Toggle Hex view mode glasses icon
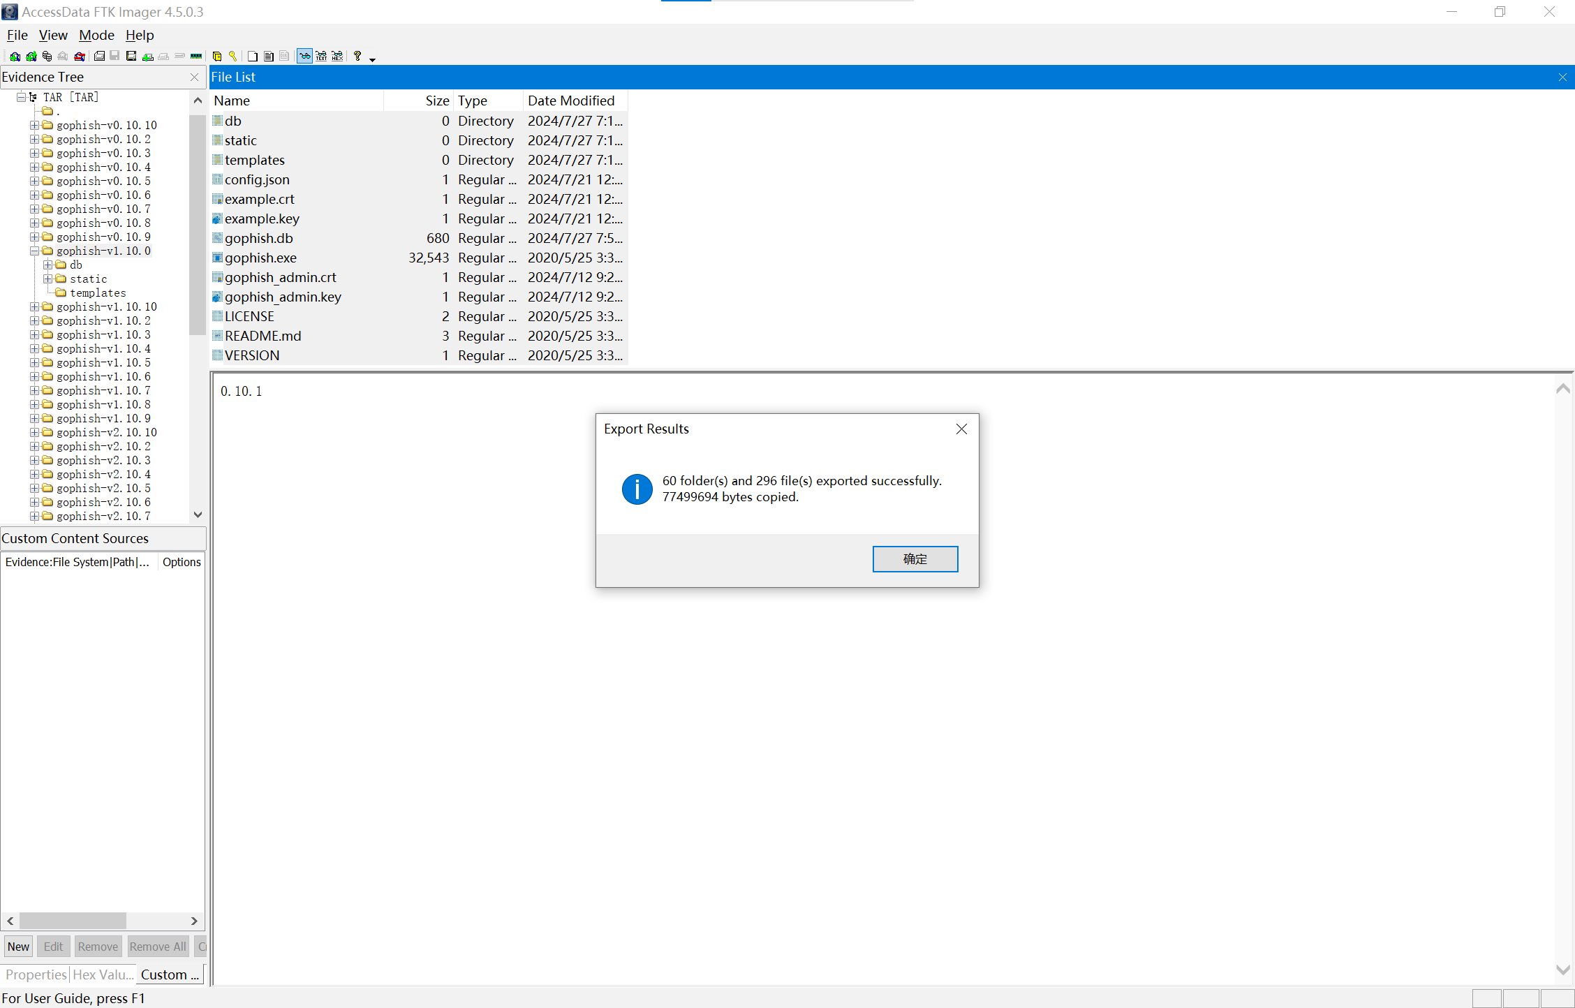The height and width of the screenshot is (1008, 1575). [337, 57]
